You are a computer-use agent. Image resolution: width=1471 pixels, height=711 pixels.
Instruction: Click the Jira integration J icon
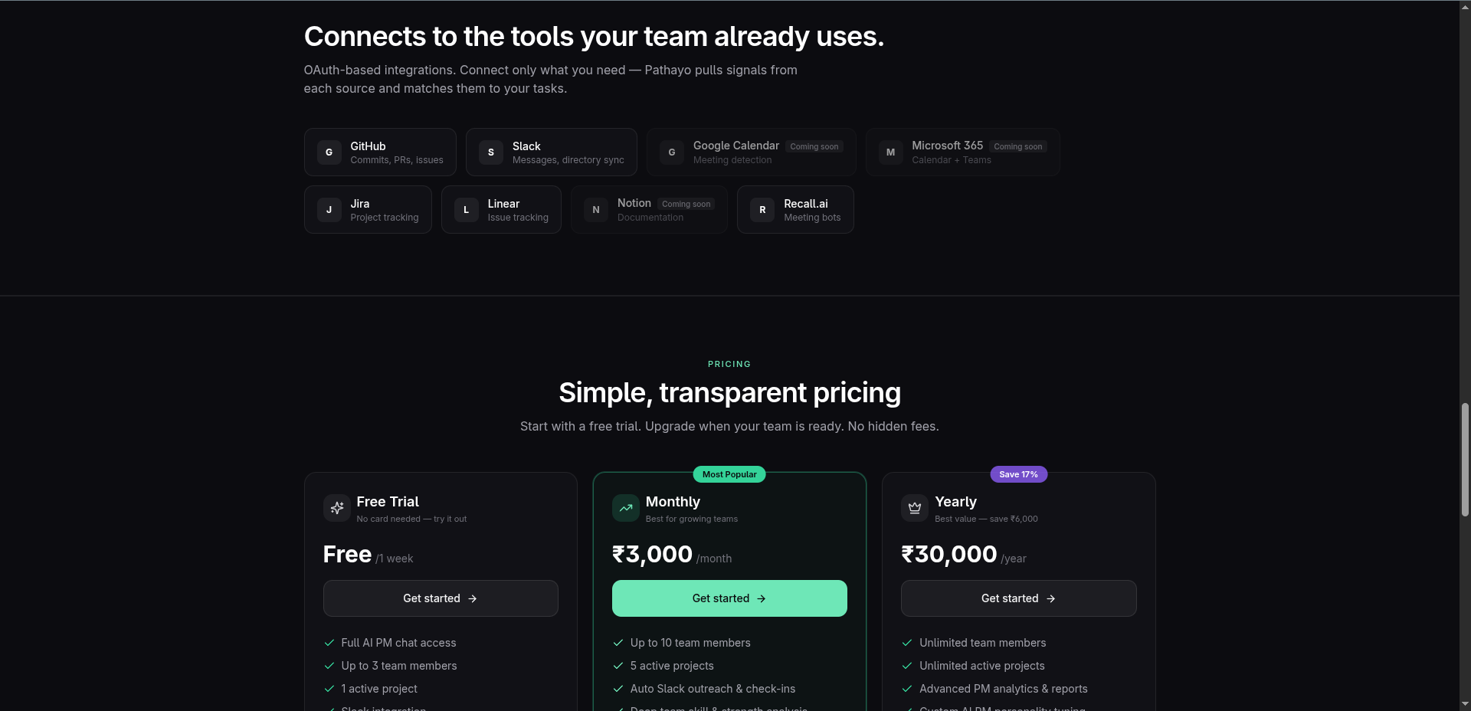tap(329, 210)
